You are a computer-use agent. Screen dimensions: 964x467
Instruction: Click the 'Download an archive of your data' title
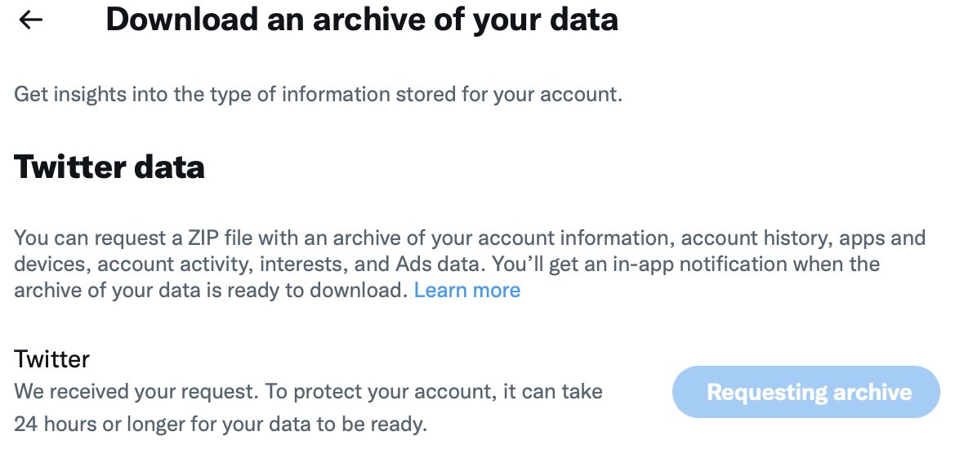click(361, 20)
